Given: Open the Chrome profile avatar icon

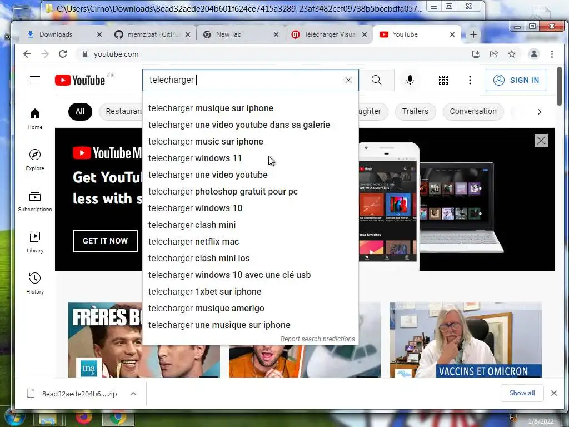Looking at the screenshot, I should pyautogui.click(x=534, y=54).
